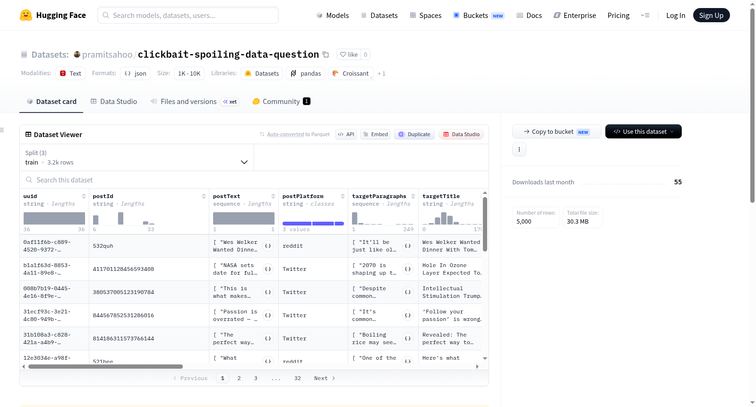Open the pramitsahoo user profile link
The image size is (756, 407).
coord(107,54)
